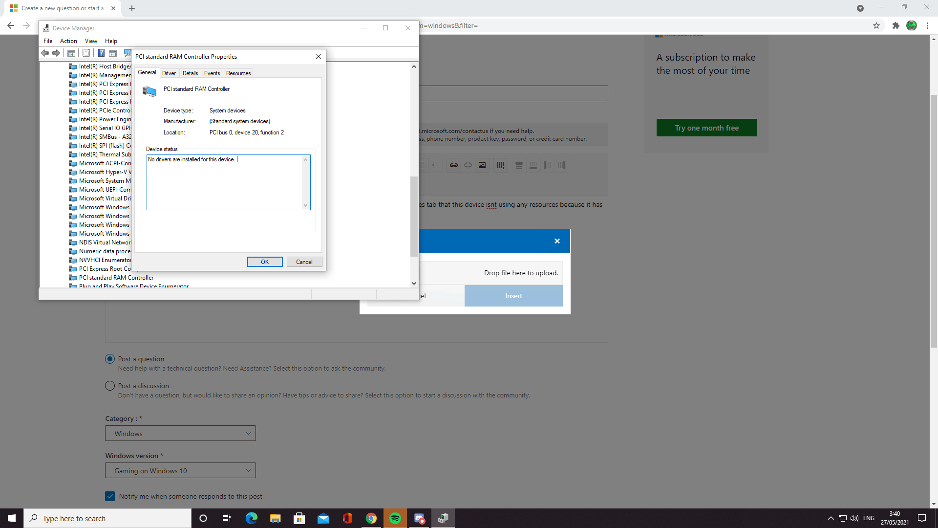Click the Properties toolbar icon in Device Manager
Screen dimensions: 938x528
86,53
